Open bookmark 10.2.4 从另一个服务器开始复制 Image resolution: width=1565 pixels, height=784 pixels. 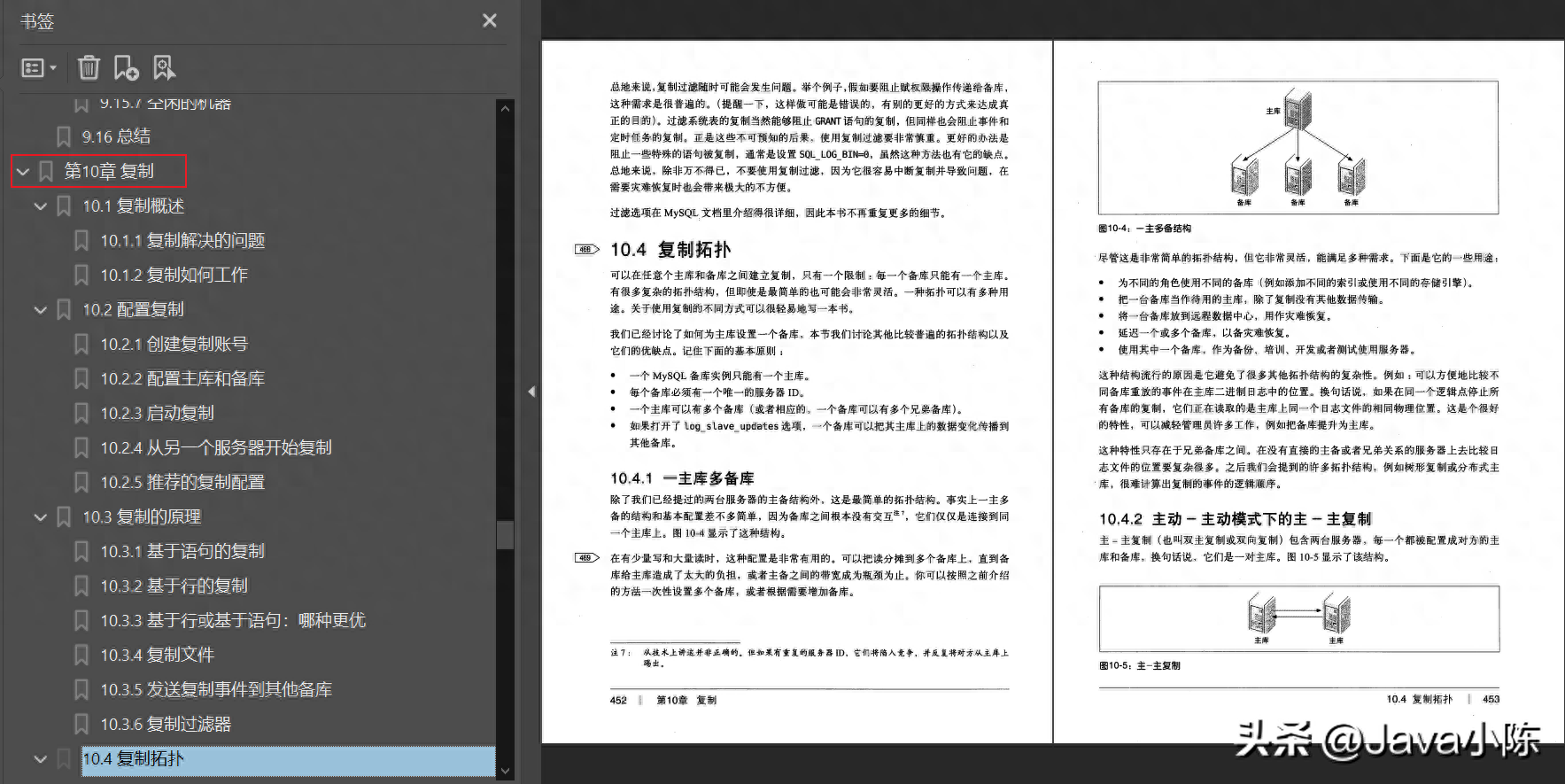pos(216,447)
